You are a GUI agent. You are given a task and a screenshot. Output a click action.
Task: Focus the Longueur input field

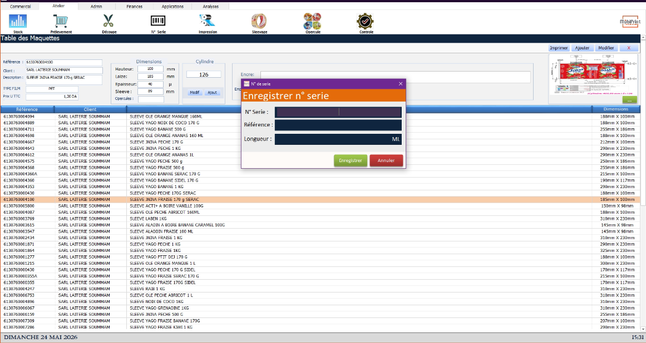click(338, 139)
